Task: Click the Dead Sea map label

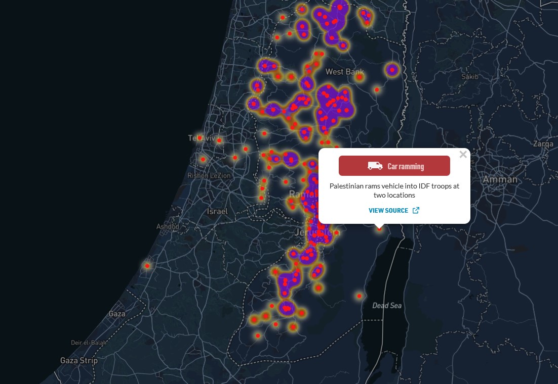Action: point(387,305)
